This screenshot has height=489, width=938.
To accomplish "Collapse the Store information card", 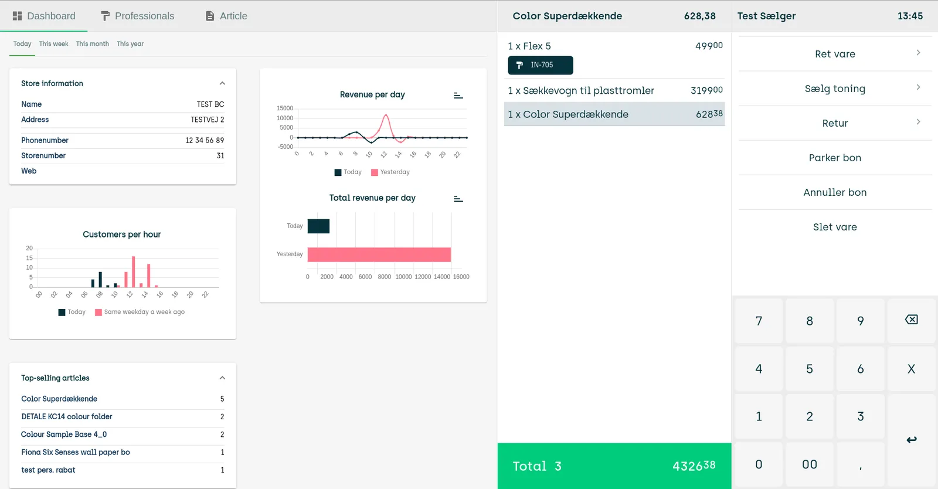I will [x=222, y=83].
